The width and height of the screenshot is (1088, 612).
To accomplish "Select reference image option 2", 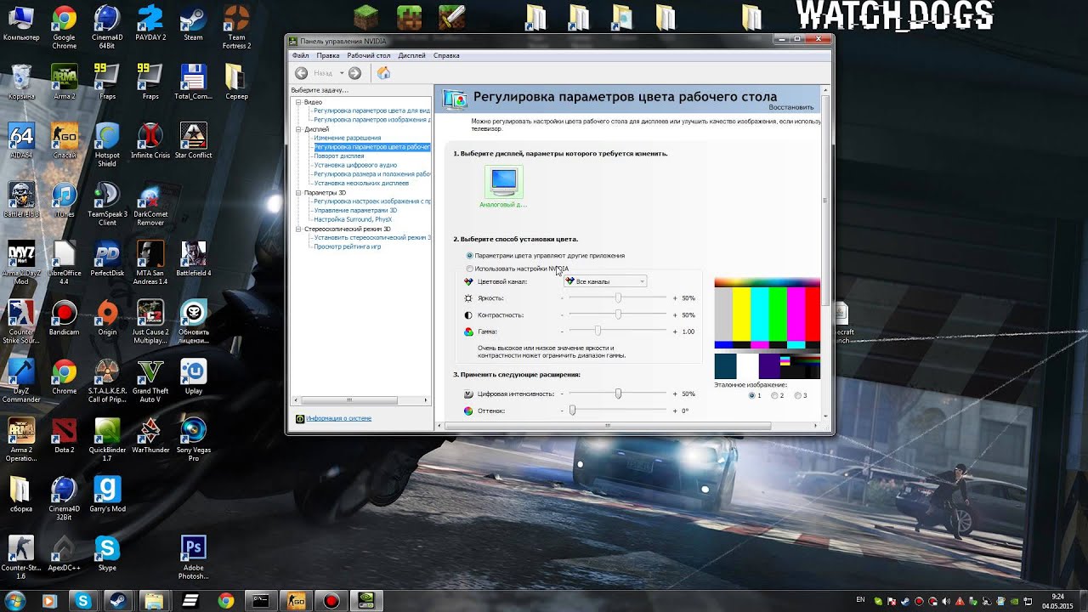I will point(774,395).
